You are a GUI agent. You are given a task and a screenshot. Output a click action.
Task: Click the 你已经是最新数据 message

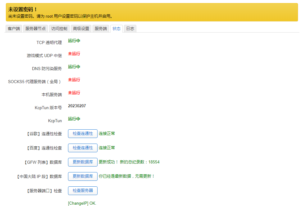coord(127,176)
